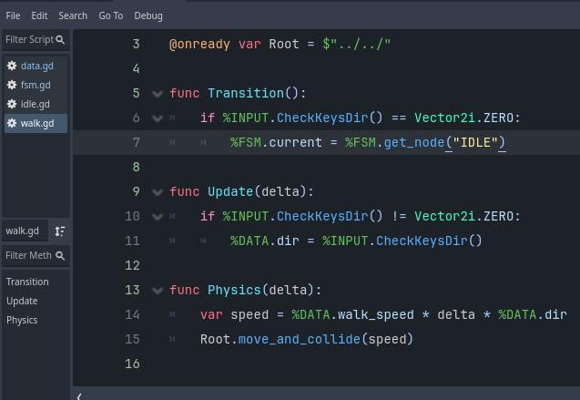Click the line 11 second indent tab marker
The image size is (580, 400).
(203, 241)
